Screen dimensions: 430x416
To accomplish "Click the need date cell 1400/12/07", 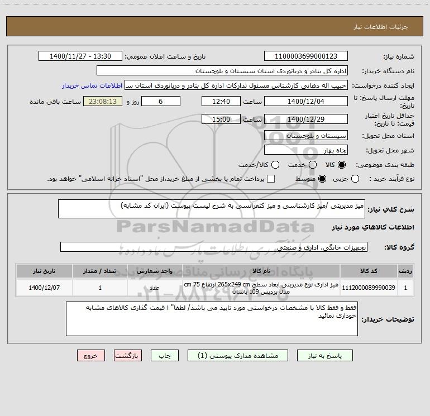I will pyautogui.click(x=44, y=288).
